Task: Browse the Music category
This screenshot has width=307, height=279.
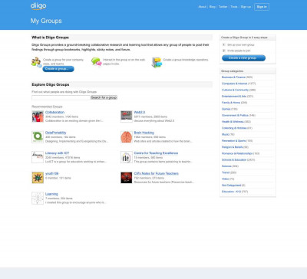Action: tap(225, 134)
